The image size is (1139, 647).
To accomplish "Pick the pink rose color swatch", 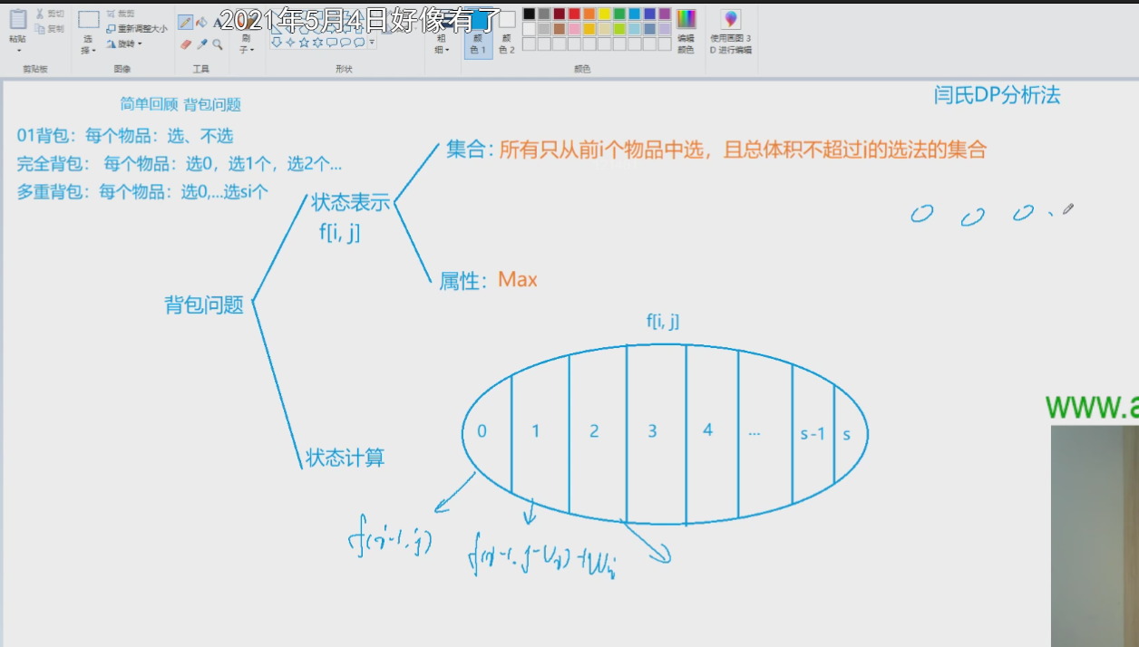I will point(574,29).
